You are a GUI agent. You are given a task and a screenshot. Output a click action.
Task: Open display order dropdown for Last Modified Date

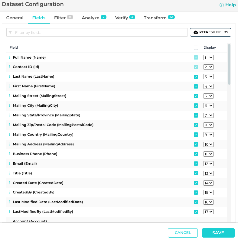click(x=208, y=202)
